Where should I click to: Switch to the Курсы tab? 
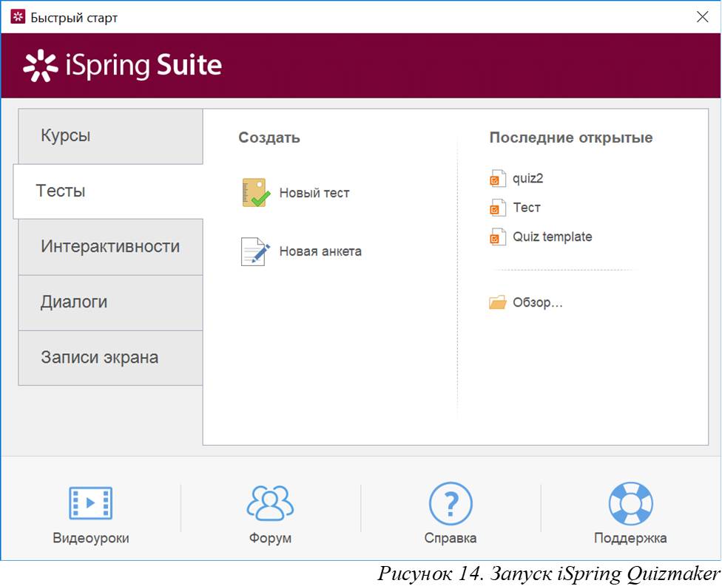click(x=109, y=137)
